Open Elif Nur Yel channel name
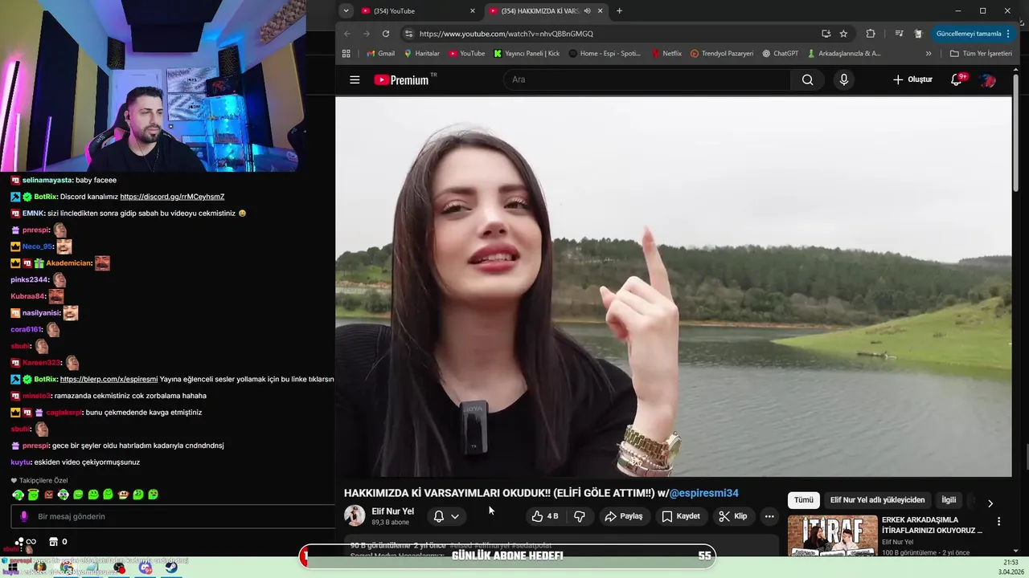This screenshot has width=1029, height=578. coord(393,511)
